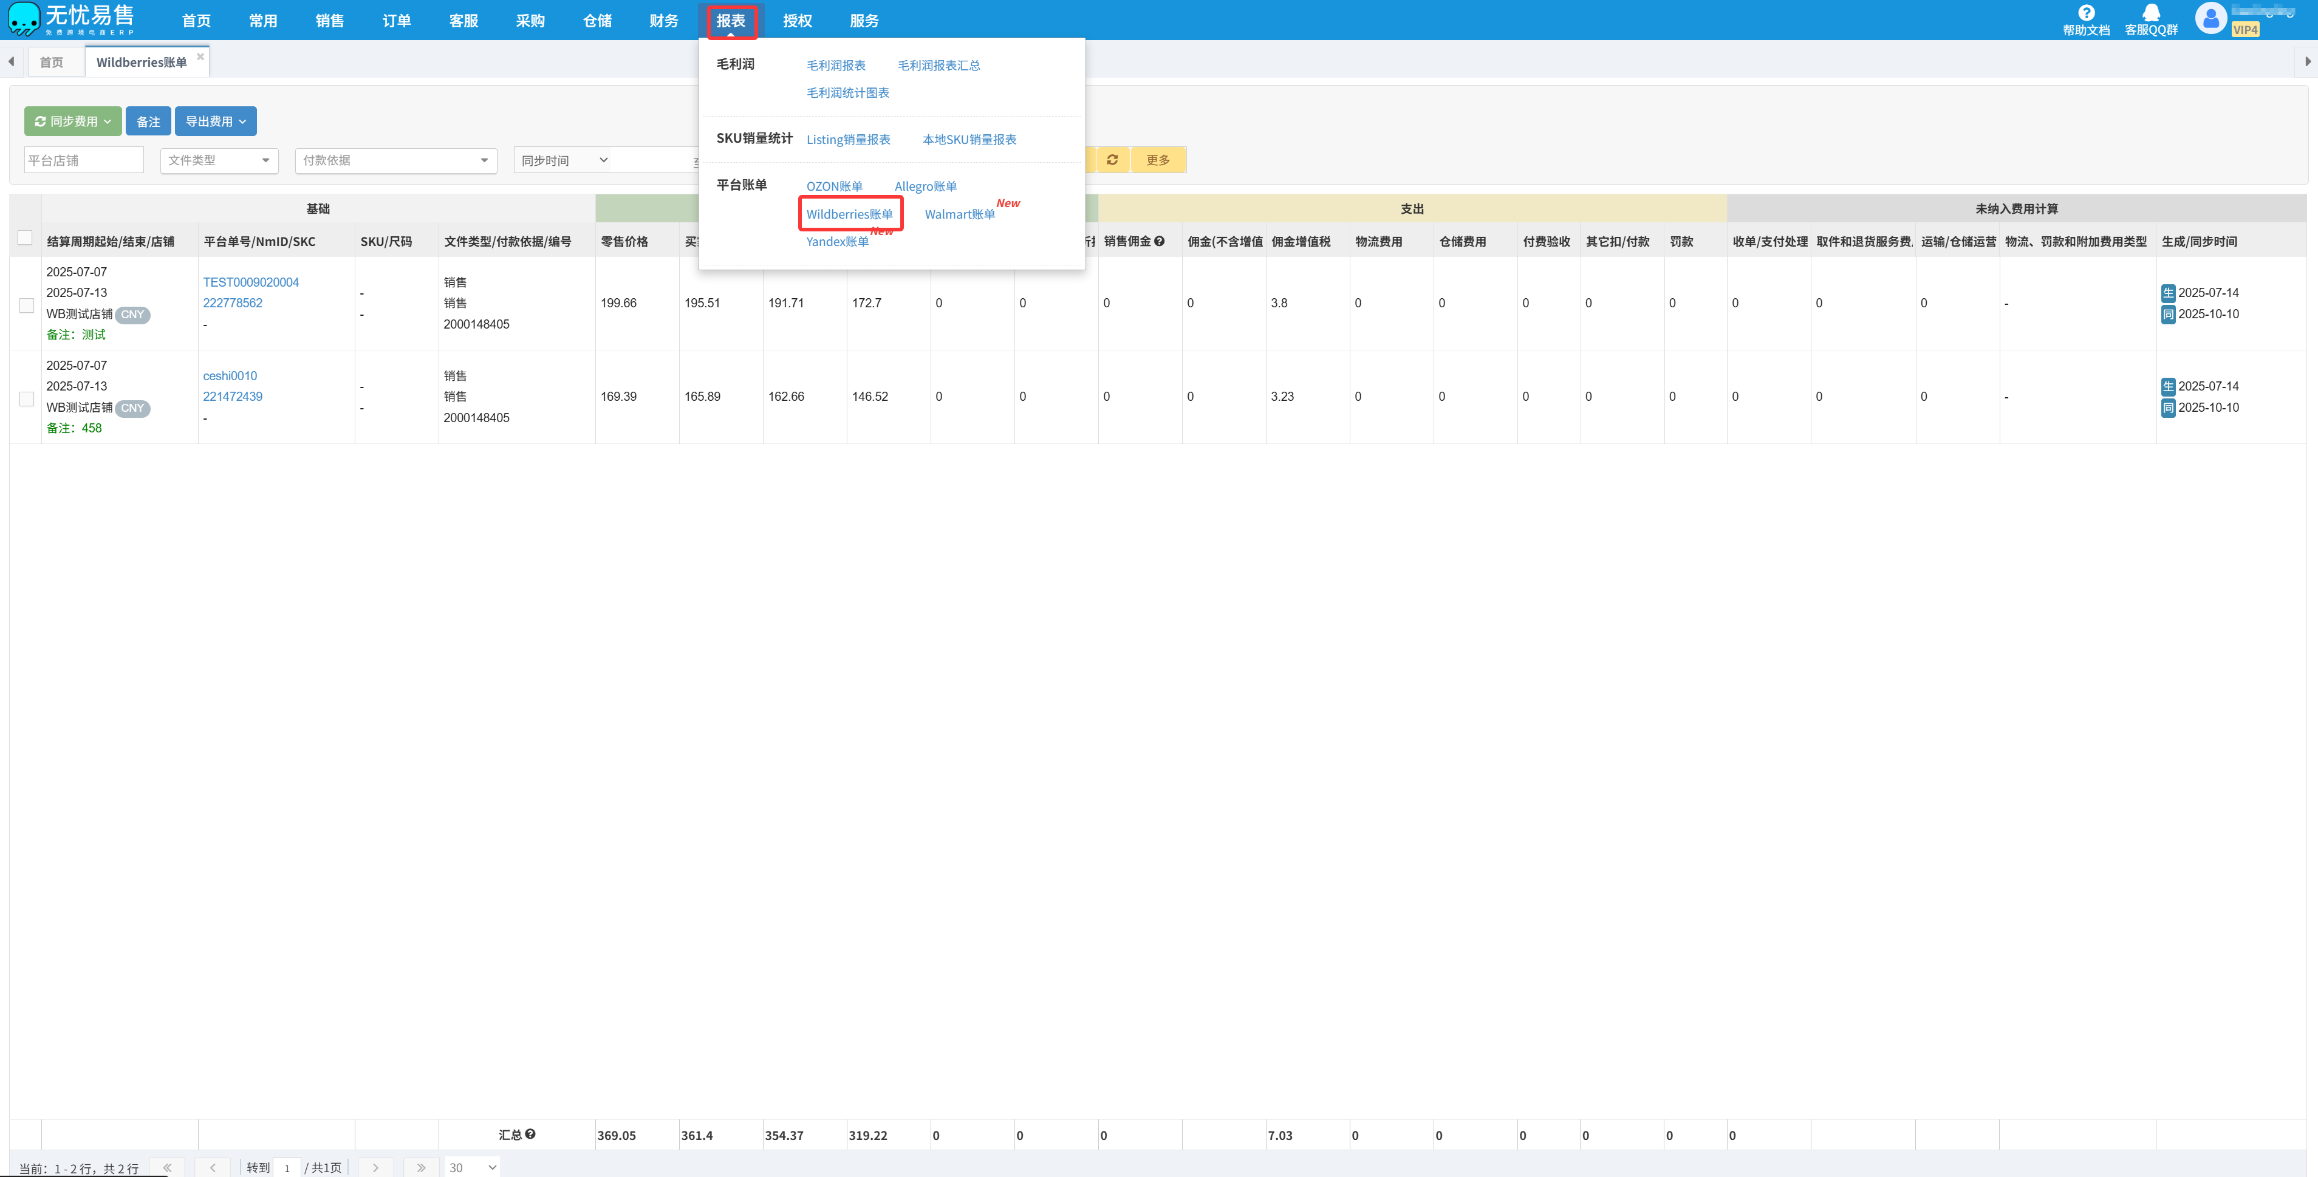Open the 财务 menu

click(663, 20)
